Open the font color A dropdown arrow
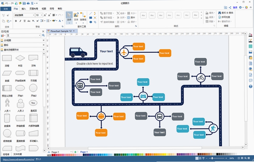Screen dimensions: 254x162 63,21
